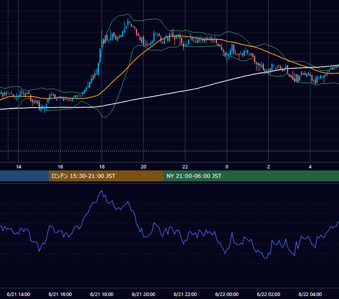Viewport: 339px width, 299px height.
Task: Click the 20 hour label on price chart axis
Action: pos(144,167)
